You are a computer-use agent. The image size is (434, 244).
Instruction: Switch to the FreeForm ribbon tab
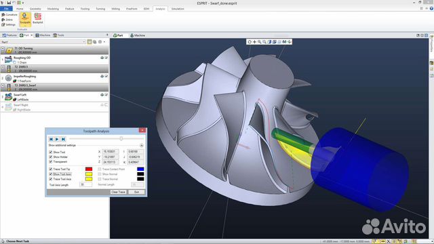point(132,9)
